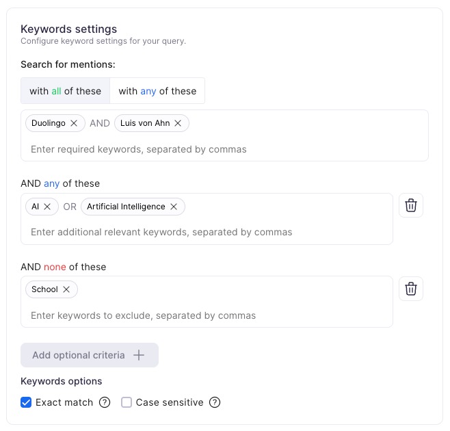Switch to 'with any of these' tab
The width and height of the screenshot is (450, 431).
click(x=157, y=91)
